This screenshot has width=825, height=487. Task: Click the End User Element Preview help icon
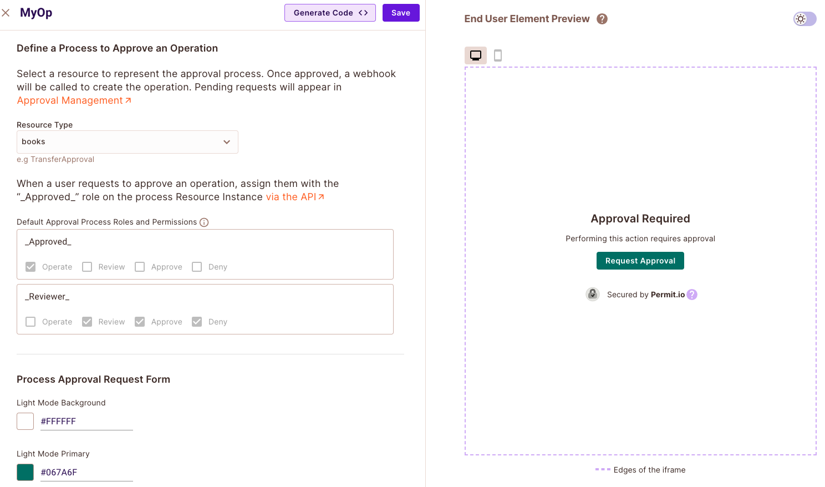pyautogui.click(x=602, y=19)
